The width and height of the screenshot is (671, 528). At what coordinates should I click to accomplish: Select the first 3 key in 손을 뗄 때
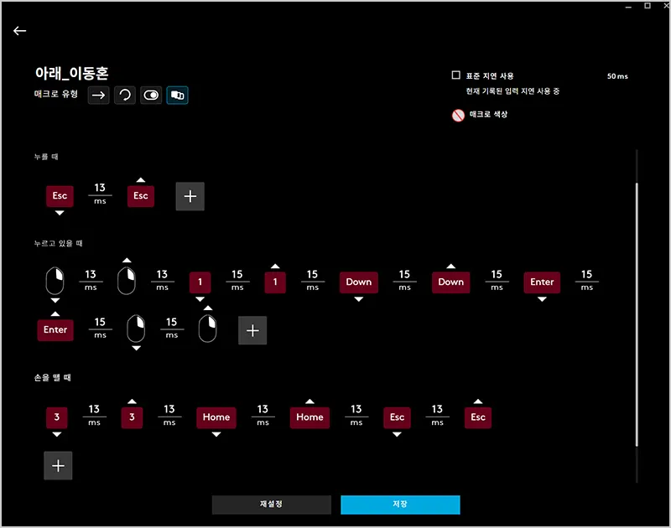[56, 417]
